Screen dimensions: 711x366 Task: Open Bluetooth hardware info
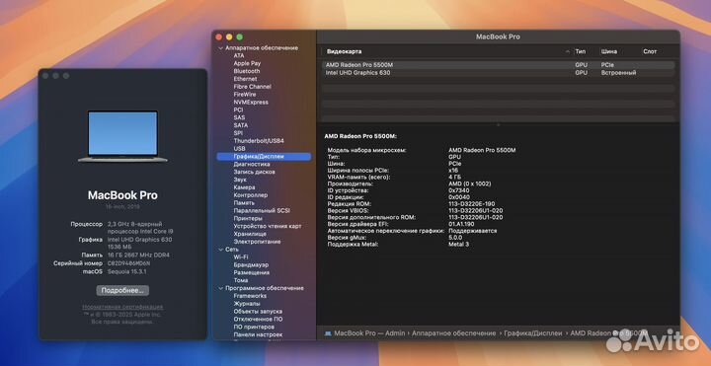tap(247, 71)
